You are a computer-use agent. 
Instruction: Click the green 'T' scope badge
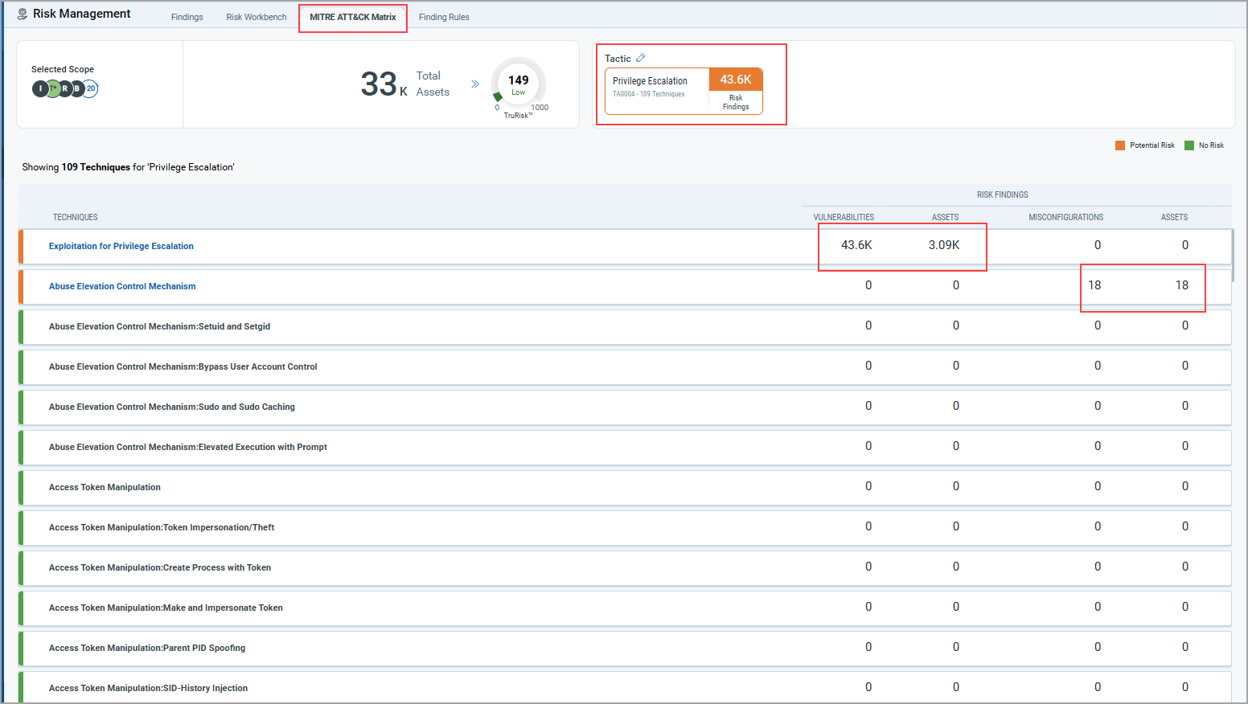click(52, 88)
